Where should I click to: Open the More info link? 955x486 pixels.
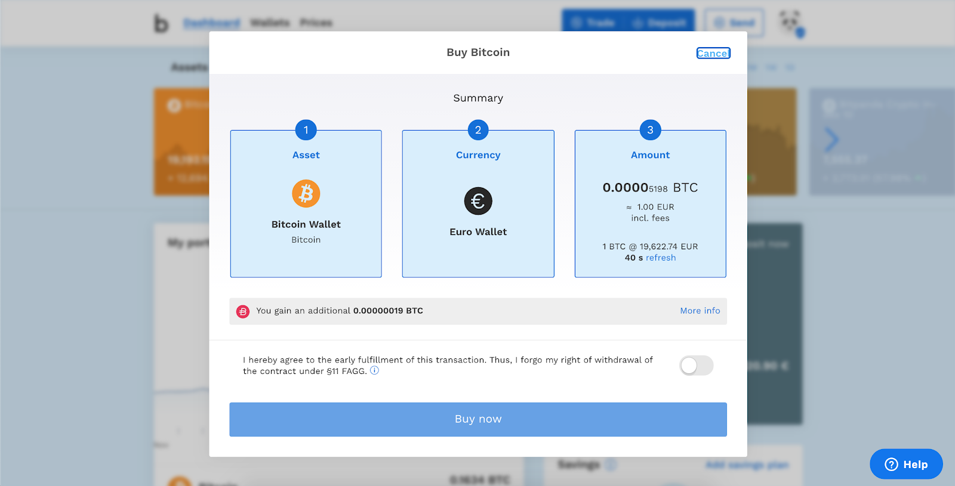click(700, 311)
